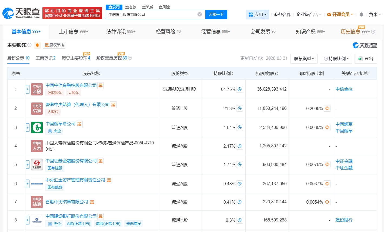The height and width of the screenshot is (232, 384).
Task: View shareholding pie chart for 0.3%
Action: coord(240,220)
